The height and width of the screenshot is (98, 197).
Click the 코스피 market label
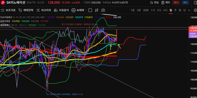[x=41, y=3]
